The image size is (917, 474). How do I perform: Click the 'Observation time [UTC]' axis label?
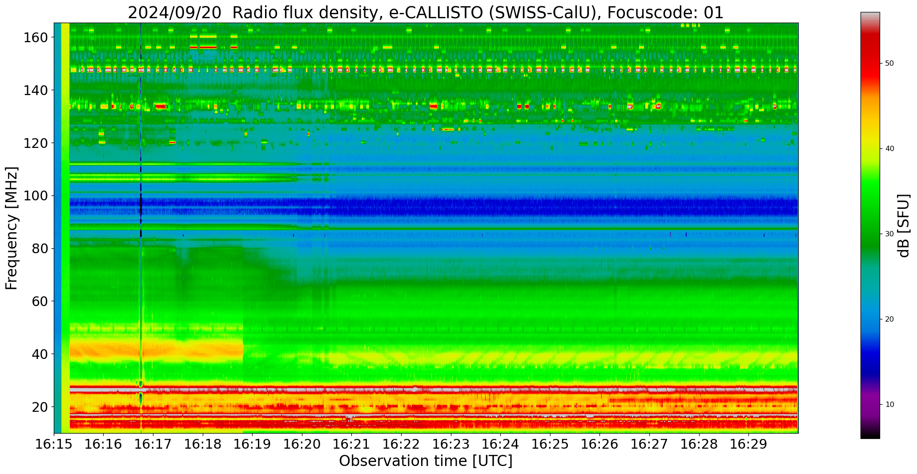click(426, 461)
